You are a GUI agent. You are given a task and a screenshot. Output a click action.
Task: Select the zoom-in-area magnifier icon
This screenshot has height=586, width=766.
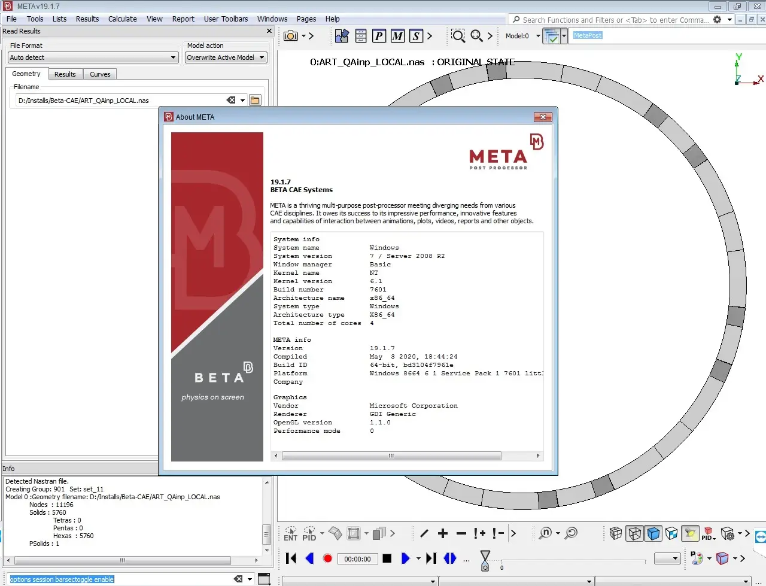click(458, 36)
